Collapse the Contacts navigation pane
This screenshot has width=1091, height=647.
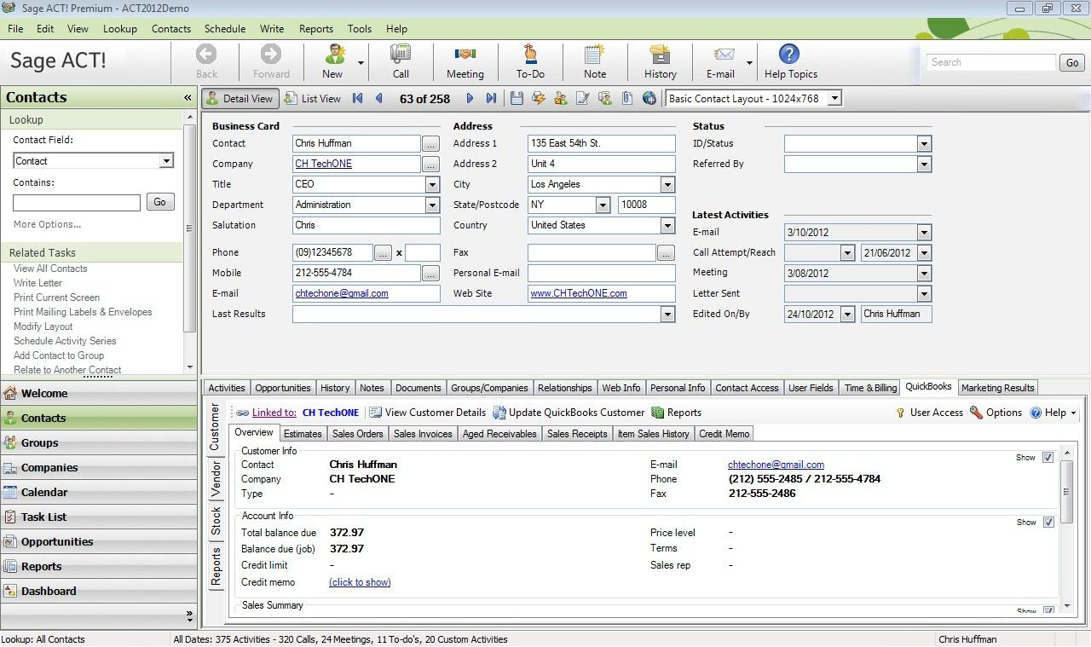pyautogui.click(x=188, y=98)
